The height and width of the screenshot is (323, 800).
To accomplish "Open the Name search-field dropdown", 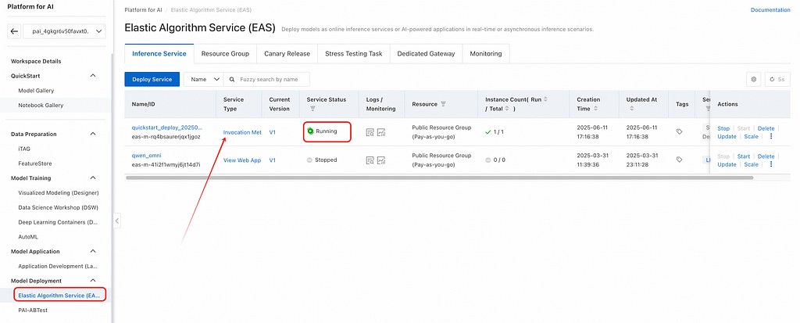I will (204, 79).
